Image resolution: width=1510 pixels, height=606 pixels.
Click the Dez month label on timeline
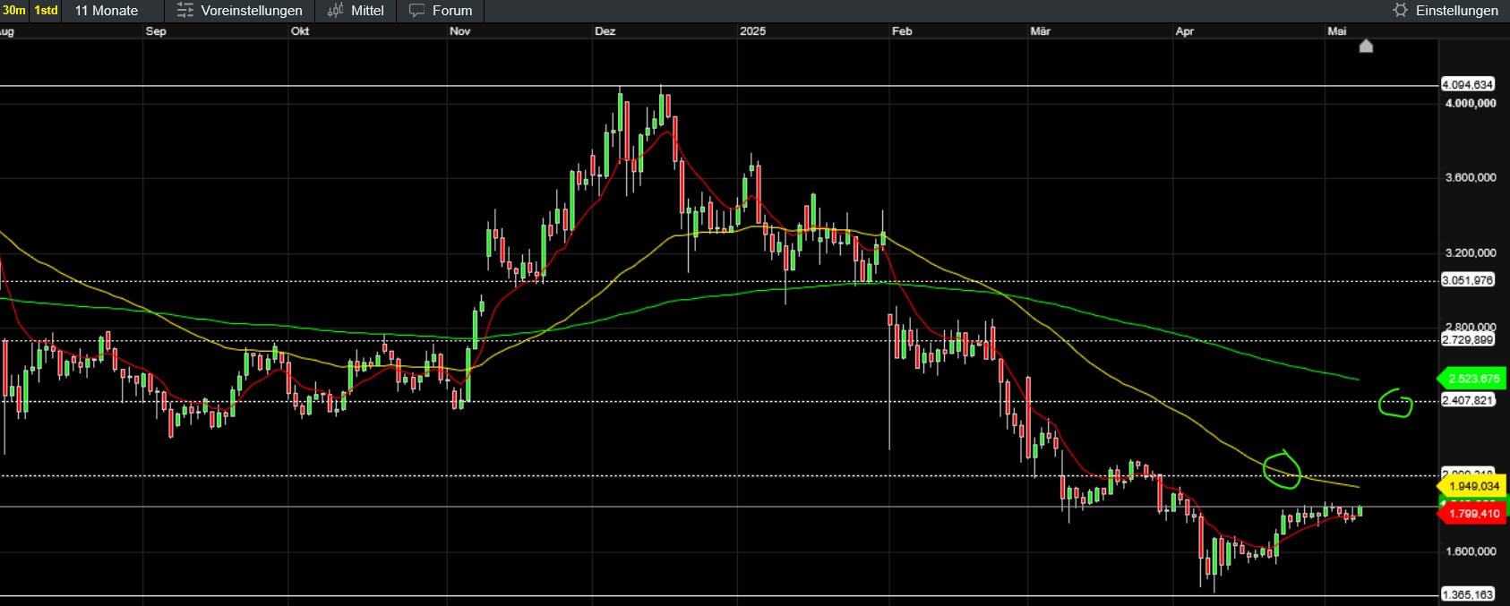(605, 31)
